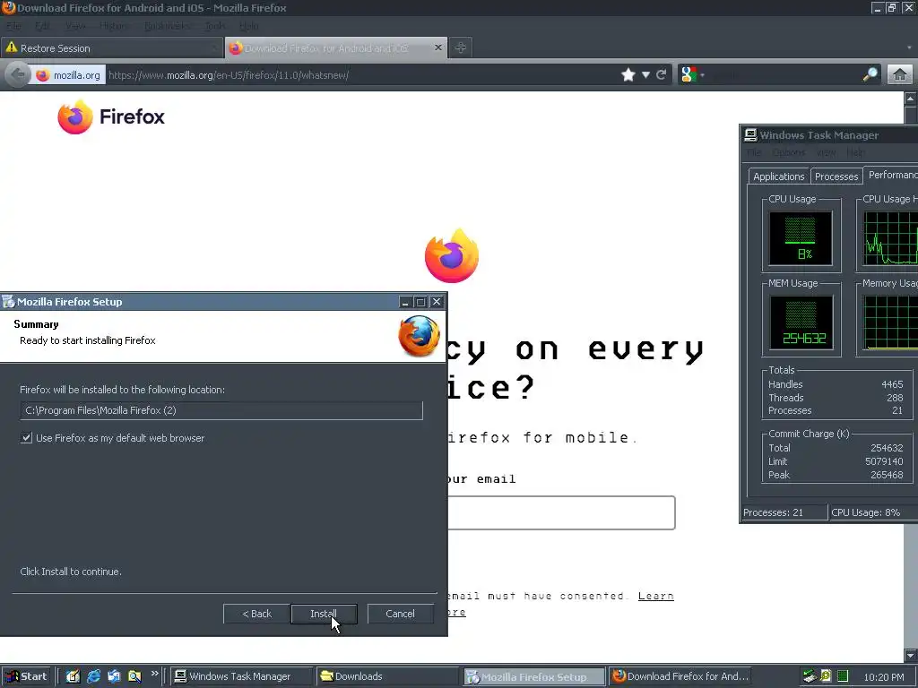
Task: Click the Firefox globe logo in Setup header
Action: click(x=420, y=336)
